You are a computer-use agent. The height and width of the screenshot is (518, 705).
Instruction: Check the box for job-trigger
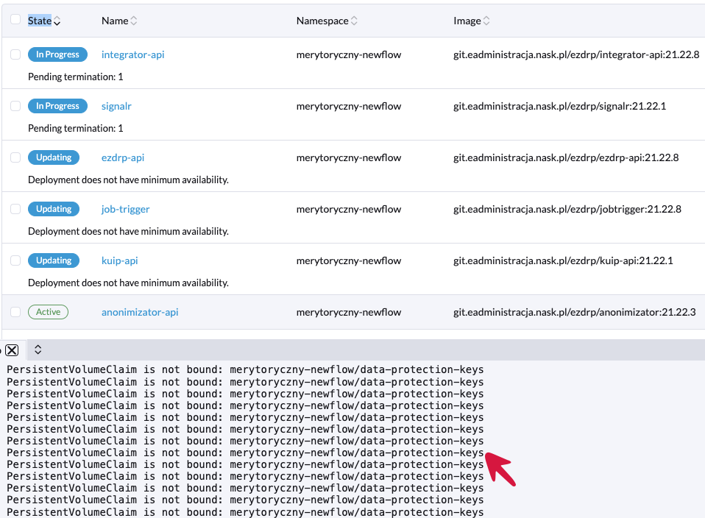pos(15,209)
